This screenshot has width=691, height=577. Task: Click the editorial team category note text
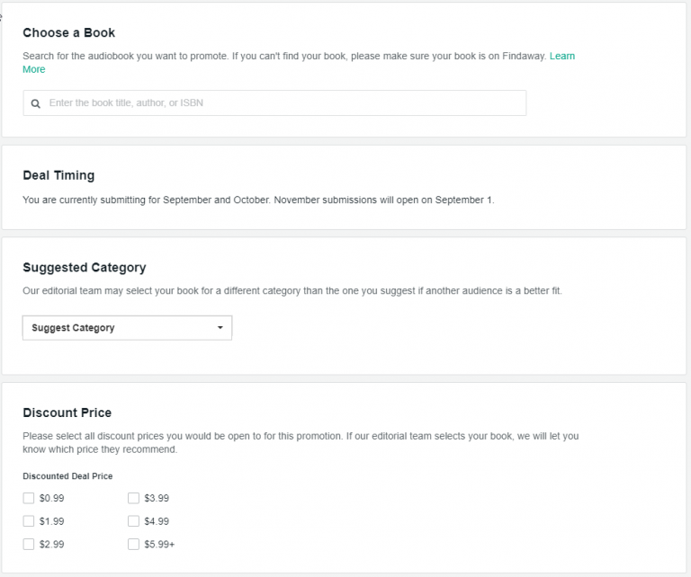pyautogui.click(x=292, y=291)
